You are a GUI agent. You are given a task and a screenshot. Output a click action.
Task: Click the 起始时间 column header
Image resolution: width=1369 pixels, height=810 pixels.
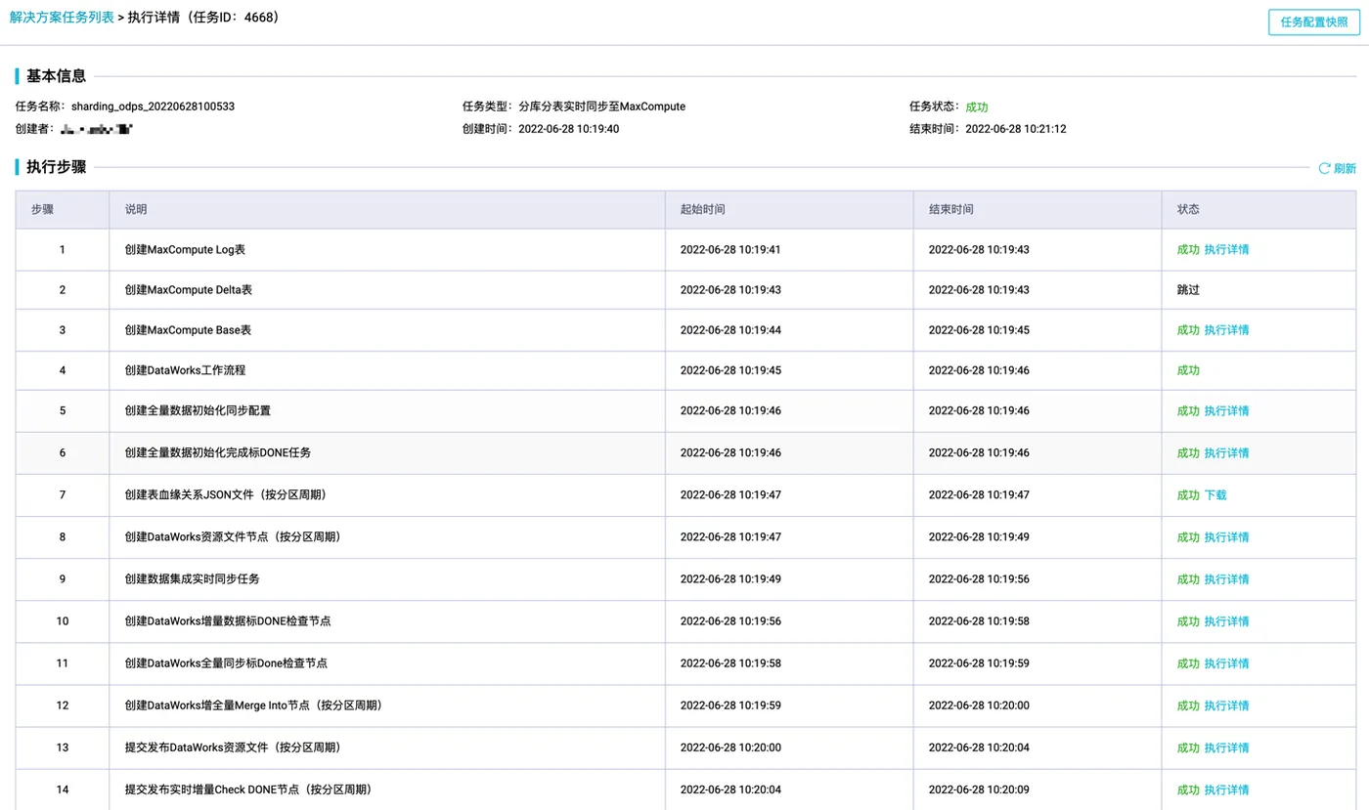click(789, 209)
